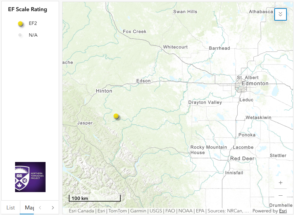294x215 pixels.
Task: Open the Northern Tornadoes Project logo
Action: 30,177
